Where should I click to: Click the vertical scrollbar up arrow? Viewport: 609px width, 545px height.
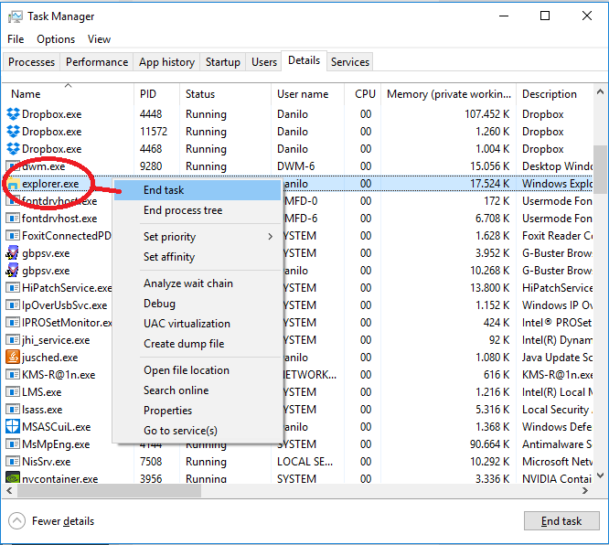click(600, 92)
